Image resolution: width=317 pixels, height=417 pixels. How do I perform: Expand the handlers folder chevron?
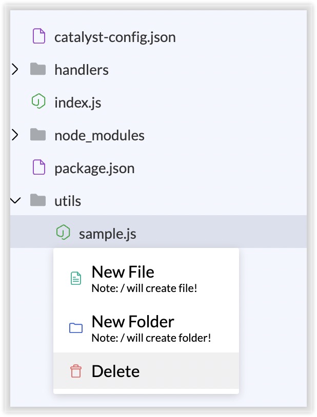[x=15, y=69]
